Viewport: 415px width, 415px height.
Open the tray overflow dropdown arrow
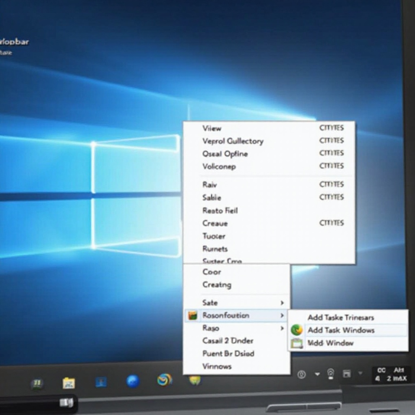[x=317, y=374]
